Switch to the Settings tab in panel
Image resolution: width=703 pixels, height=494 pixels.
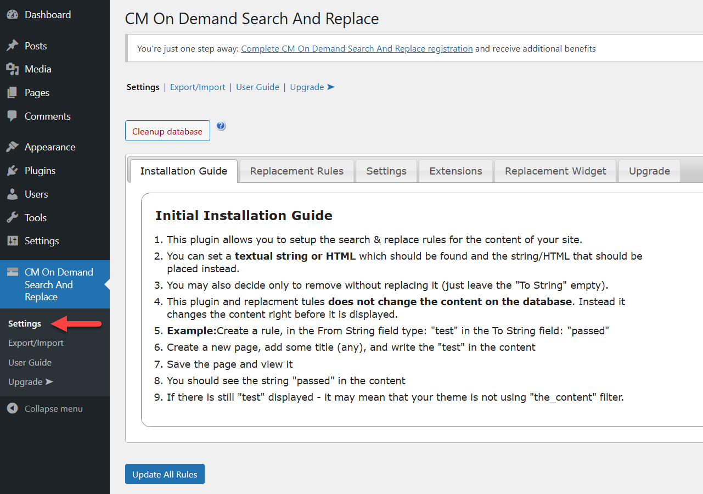(386, 171)
